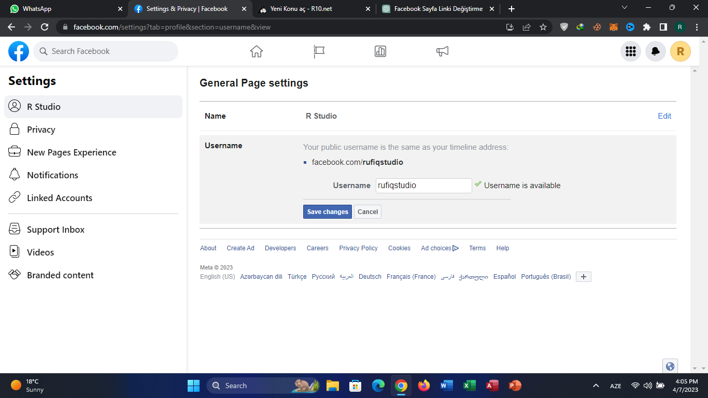The image size is (708, 398).
Task: Switch language to Português (Brasil)
Action: click(546, 277)
